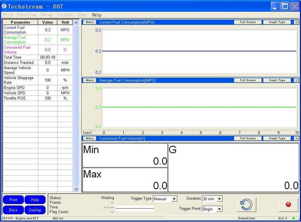
Task: Click the circular refresh arrow button
Action: (246, 204)
